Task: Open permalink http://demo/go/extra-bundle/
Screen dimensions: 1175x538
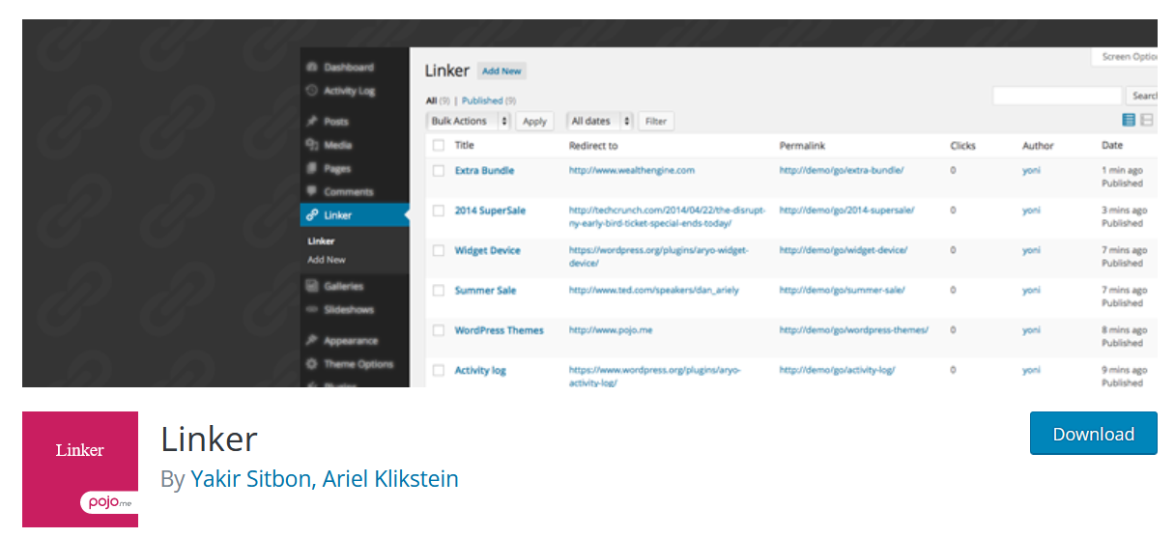Action: (842, 171)
